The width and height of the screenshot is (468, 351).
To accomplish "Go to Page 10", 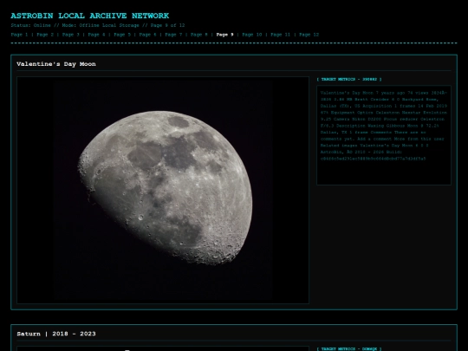I will tap(252, 35).
